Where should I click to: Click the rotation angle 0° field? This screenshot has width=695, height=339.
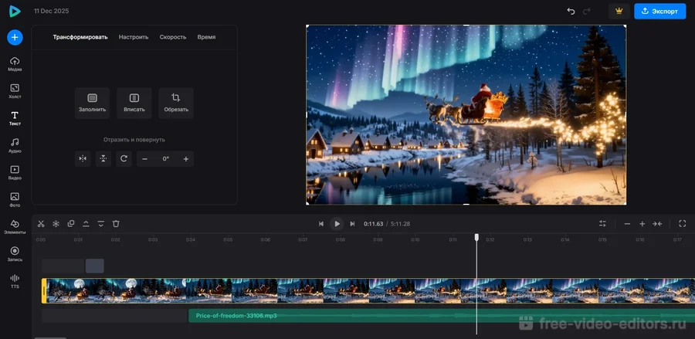point(165,158)
